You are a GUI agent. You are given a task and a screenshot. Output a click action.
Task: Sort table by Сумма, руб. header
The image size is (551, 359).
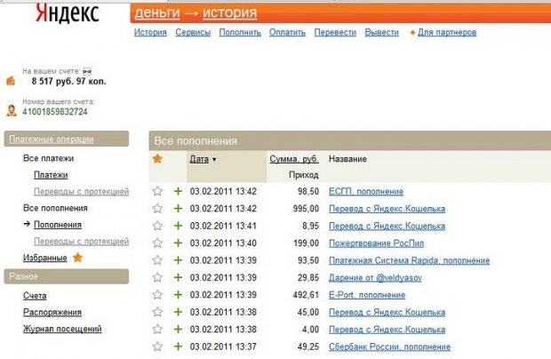294,159
